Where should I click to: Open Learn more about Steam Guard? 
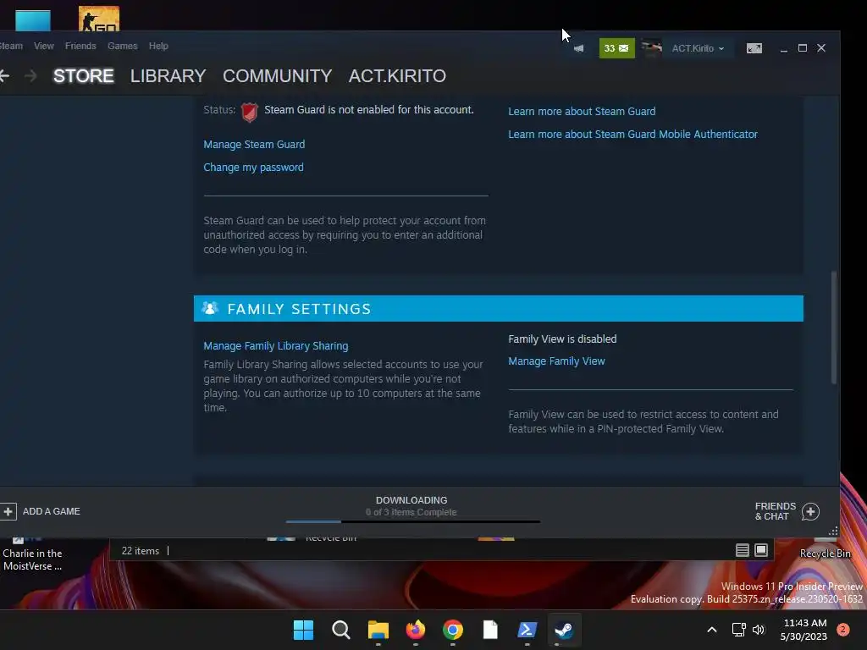582,112
